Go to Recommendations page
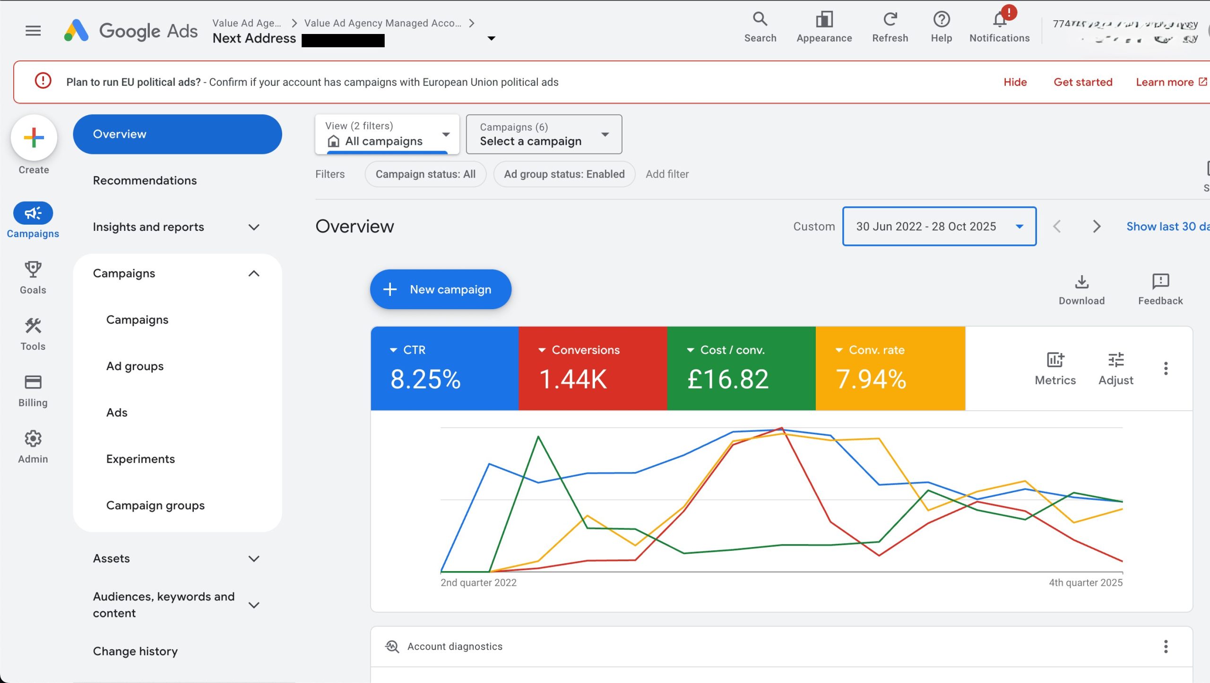The height and width of the screenshot is (683, 1210). [145, 180]
